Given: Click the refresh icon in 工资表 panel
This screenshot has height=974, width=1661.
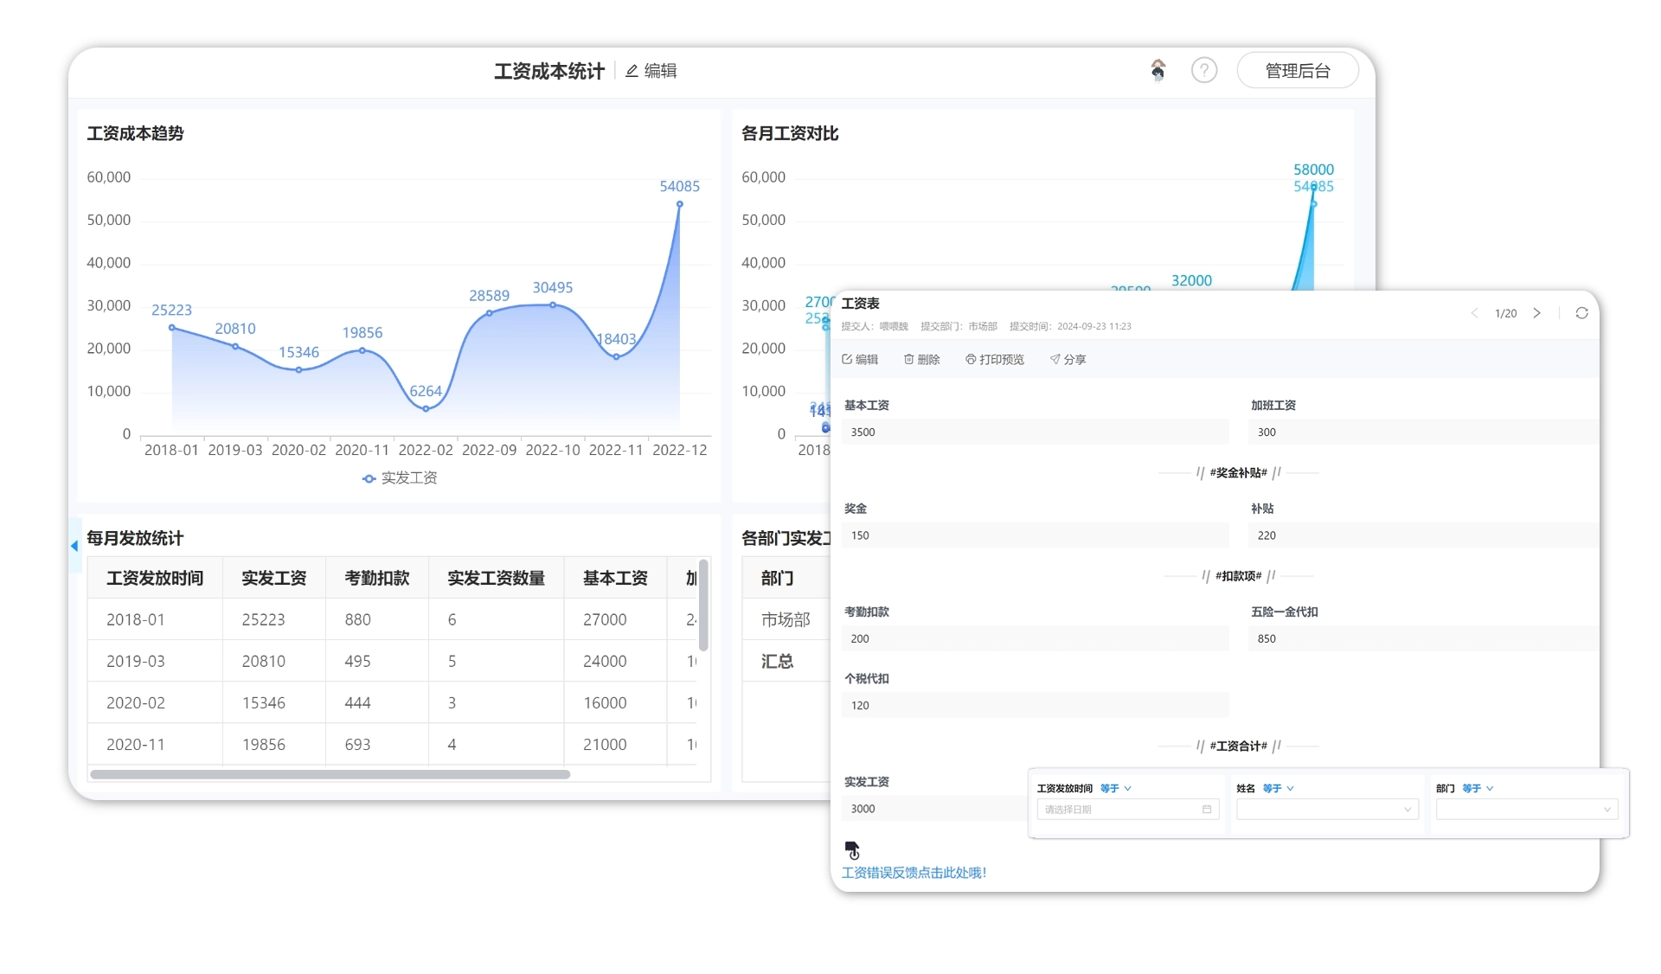Looking at the screenshot, I should [1581, 313].
